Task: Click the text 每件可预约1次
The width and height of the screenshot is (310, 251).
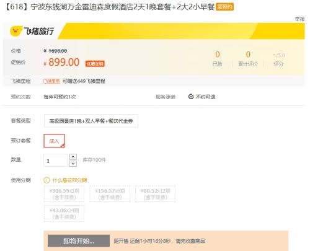Action: pos(60,97)
